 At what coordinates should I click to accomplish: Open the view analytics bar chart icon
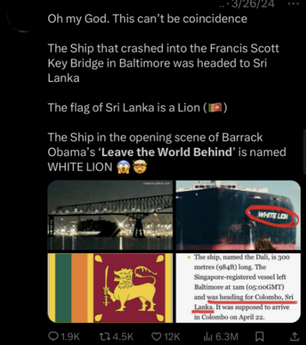click(208, 337)
